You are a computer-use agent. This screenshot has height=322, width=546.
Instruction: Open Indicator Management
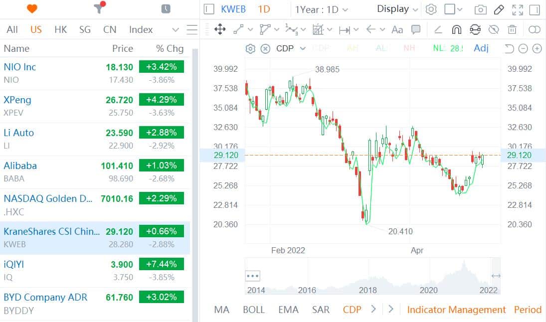click(456, 310)
